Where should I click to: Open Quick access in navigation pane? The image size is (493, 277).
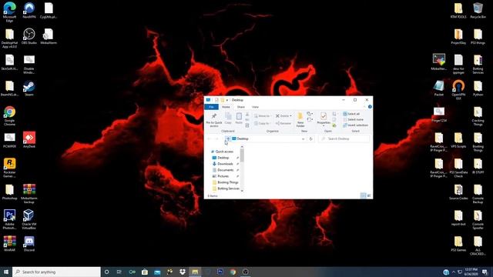(223, 152)
